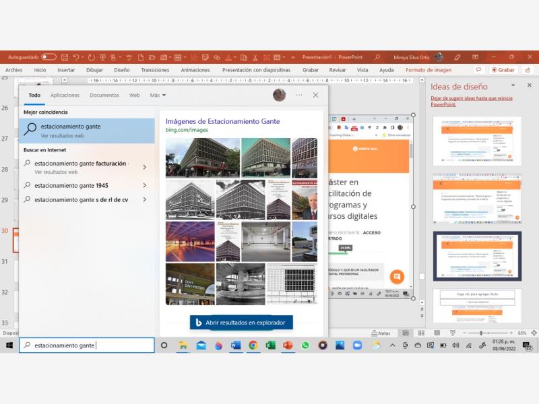Click the comments icon in the ribbon
539x404 pixels.
pos(478,70)
